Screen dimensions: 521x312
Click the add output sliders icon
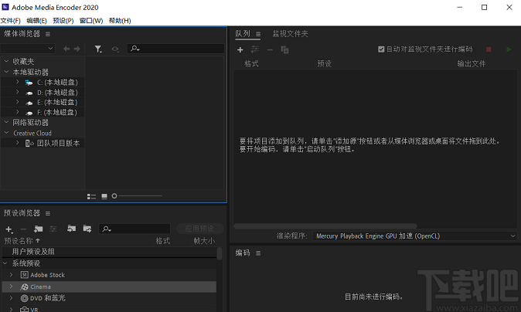point(255,49)
